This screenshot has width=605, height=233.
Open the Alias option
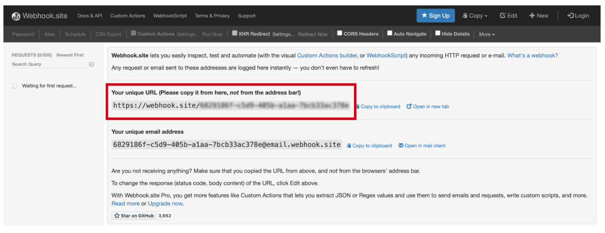click(50, 34)
